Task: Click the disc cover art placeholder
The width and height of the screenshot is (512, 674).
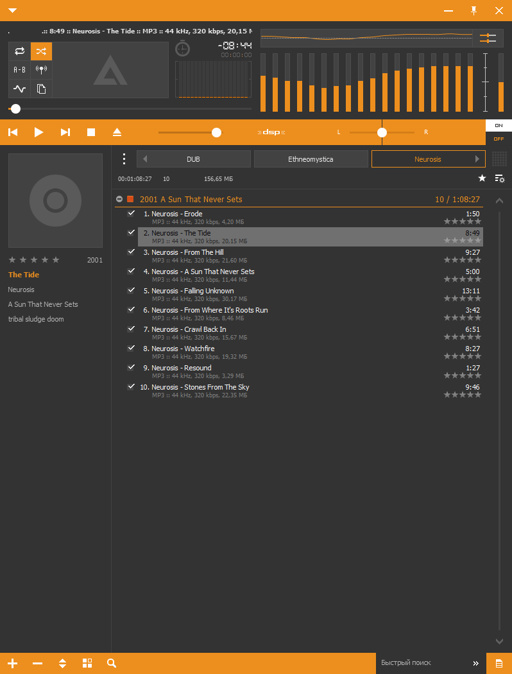Action: (55, 200)
